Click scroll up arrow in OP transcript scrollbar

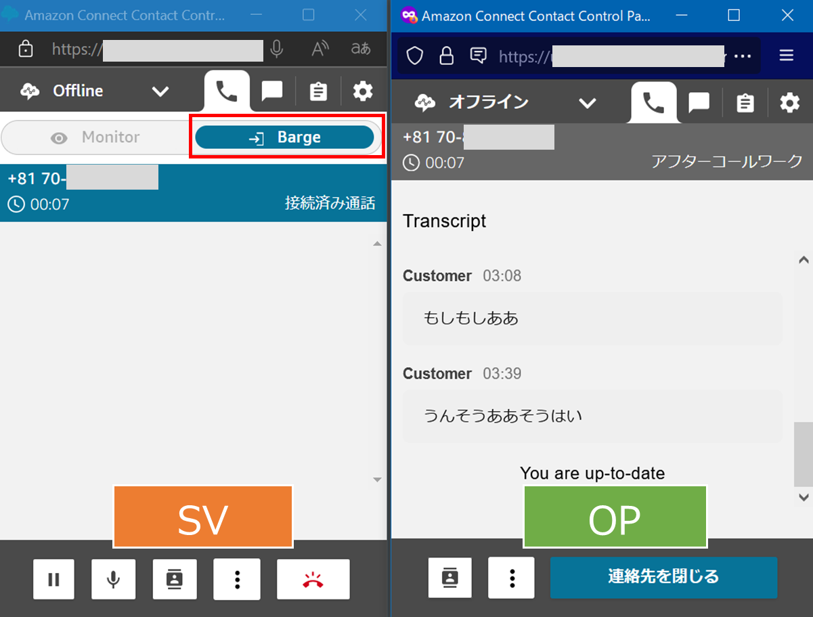[804, 259]
